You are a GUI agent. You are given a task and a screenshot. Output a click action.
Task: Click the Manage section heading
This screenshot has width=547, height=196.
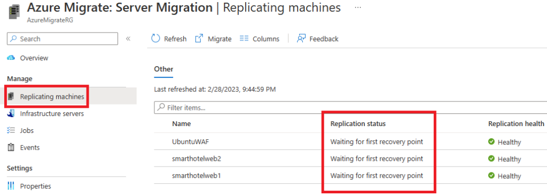click(20, 79)
